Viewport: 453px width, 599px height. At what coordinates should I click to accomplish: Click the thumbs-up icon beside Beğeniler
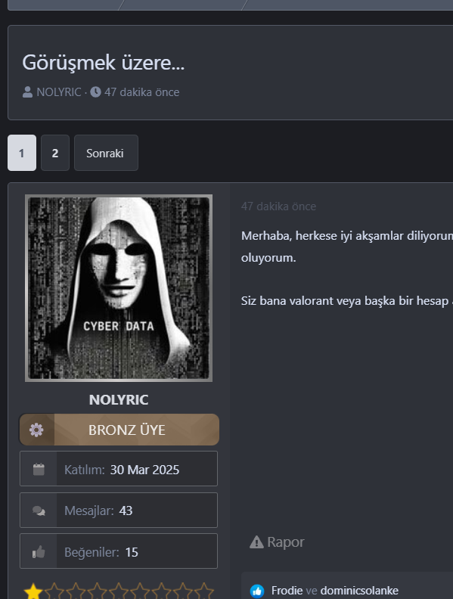point(39,551)
